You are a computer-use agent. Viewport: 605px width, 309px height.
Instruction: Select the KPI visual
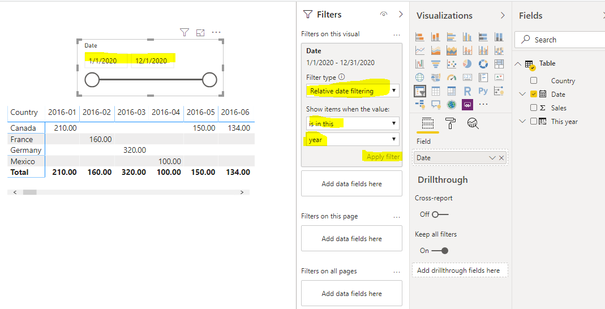pyautogui.click(x=499, y=77)
